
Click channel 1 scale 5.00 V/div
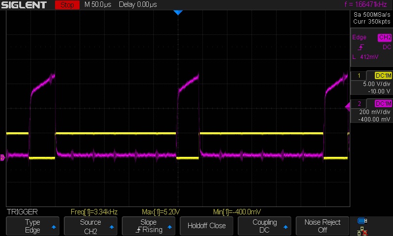(x=376, y=84)
